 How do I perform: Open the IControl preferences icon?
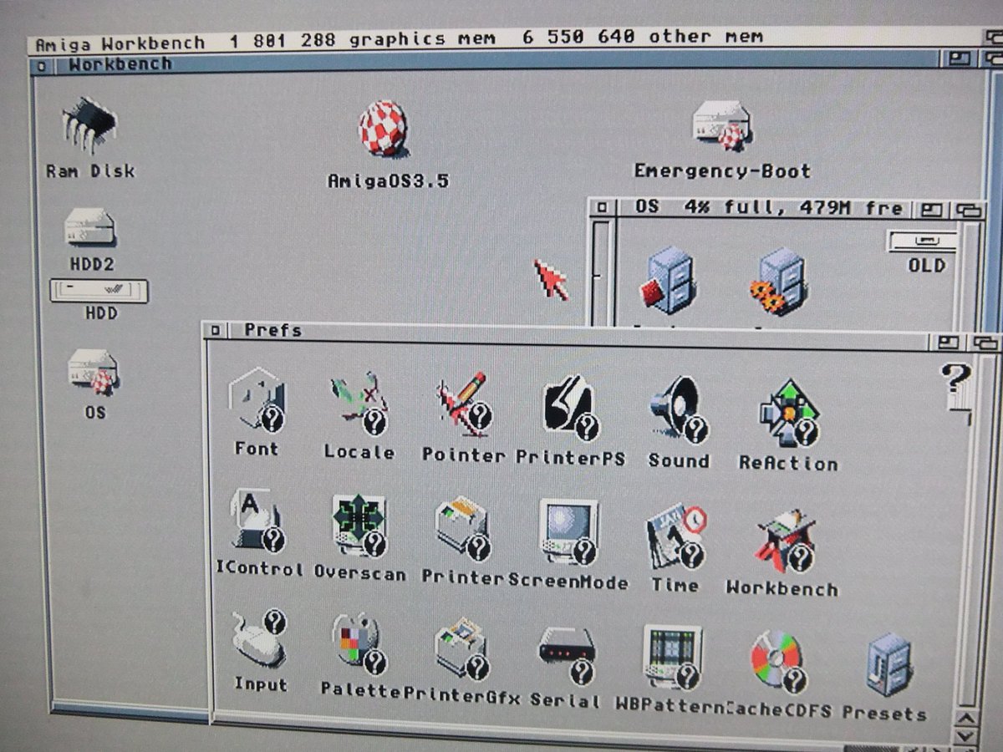(x=258, y=521)
